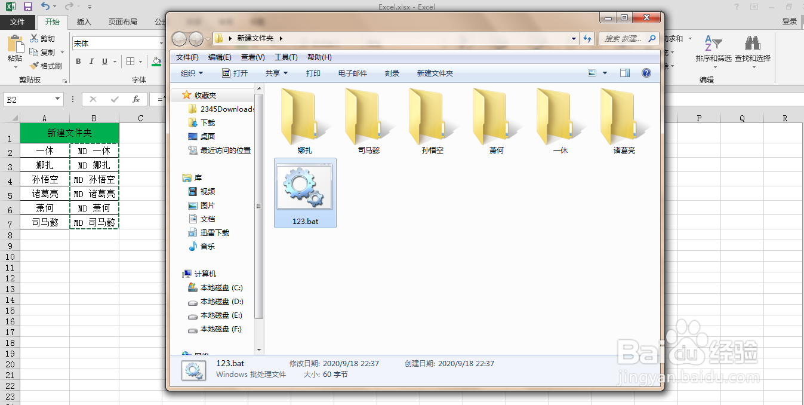
Task: Click the 电子邮件 button in the Explorer toolbar
Action: (x=354, y=73)
